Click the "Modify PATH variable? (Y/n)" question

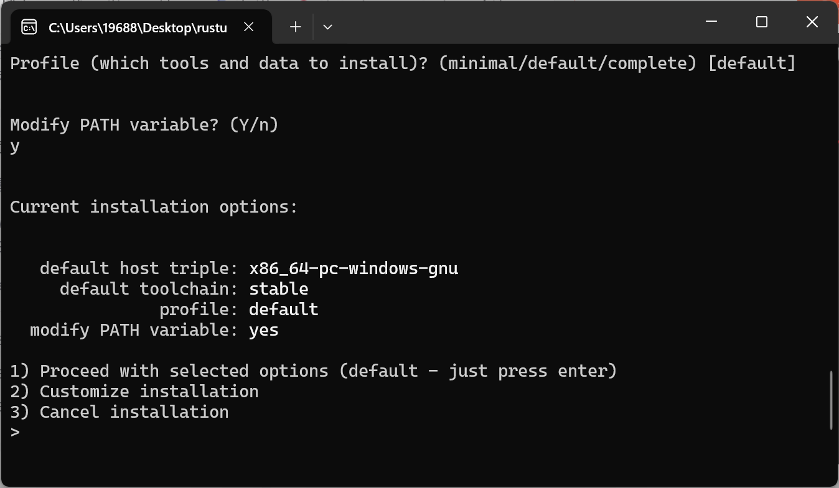(x=144, y=125)
